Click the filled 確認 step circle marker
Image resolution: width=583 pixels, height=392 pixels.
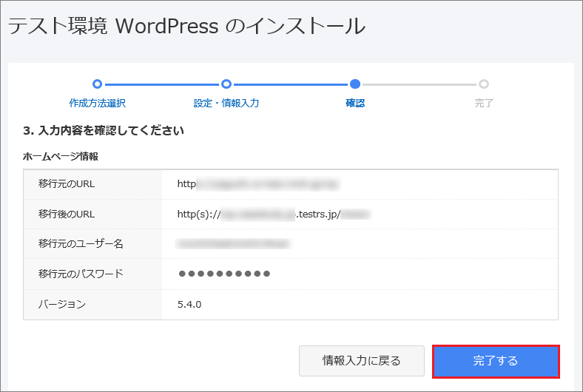coord(355,84)
